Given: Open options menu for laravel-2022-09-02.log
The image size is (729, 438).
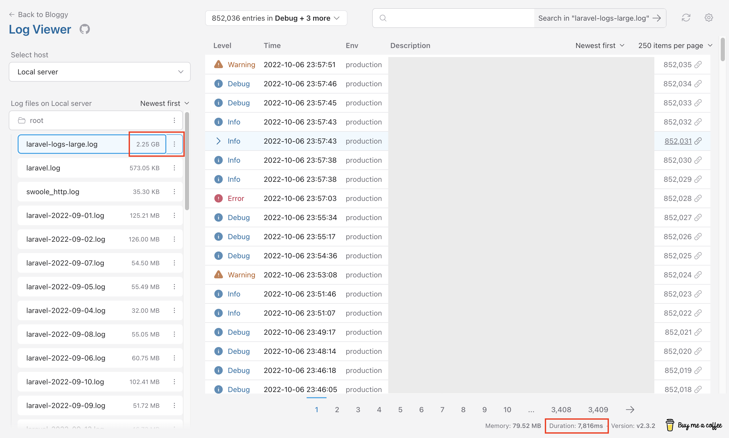Looking at the screenshot, I should pos(174,239).
